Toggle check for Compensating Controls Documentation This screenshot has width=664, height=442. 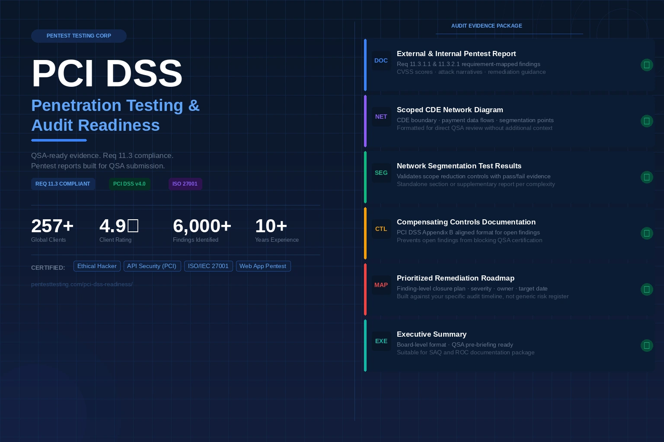647,233
